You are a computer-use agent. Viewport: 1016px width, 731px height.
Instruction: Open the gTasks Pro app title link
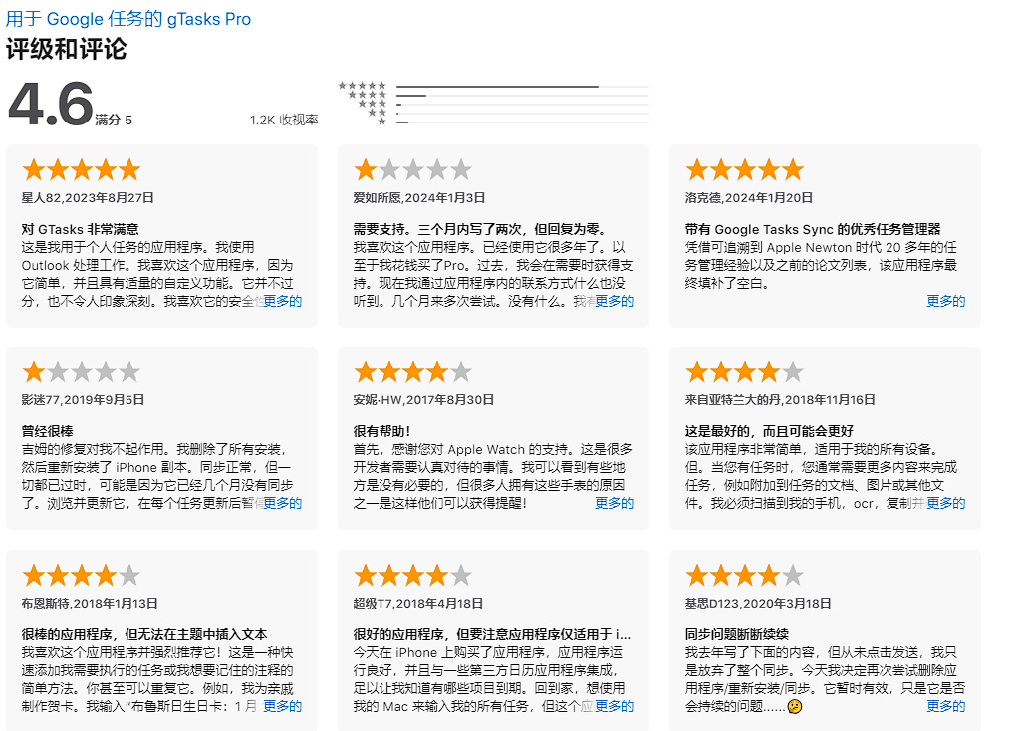click(x=128, y=19)
